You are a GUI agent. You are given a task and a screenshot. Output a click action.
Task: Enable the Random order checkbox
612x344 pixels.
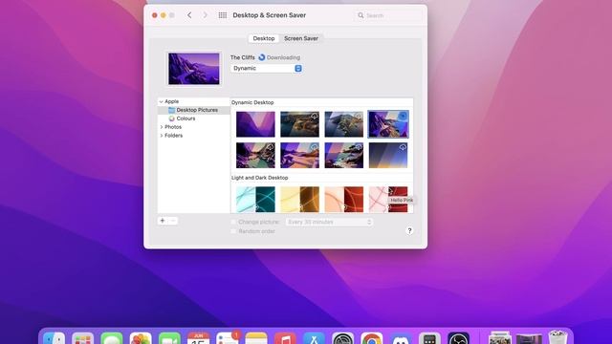(x=233, y=231)
